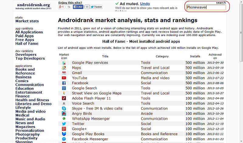Open the androidrank.org home logo
Image resolution: width=243 pixels, height=143 pixels.
(33, 6)
